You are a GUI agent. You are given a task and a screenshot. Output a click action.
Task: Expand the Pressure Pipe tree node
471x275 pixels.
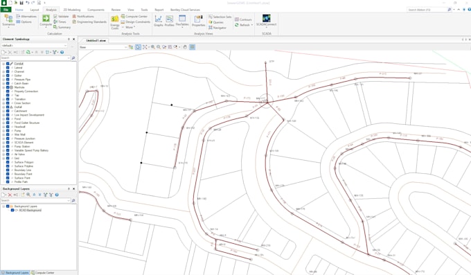3,80
